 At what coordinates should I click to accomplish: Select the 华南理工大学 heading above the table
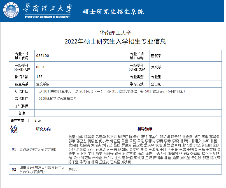(x=115, y=33)
